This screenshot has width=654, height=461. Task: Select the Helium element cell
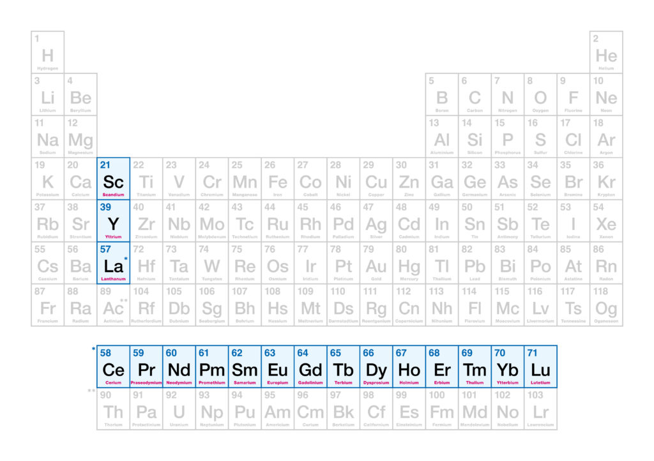point(606,52)
